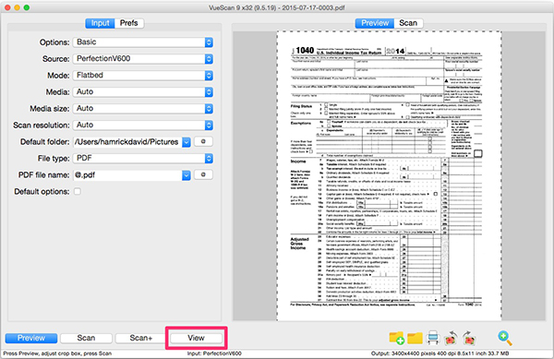
Task: Click the blue Preview button at bottom
Action: 31,338
